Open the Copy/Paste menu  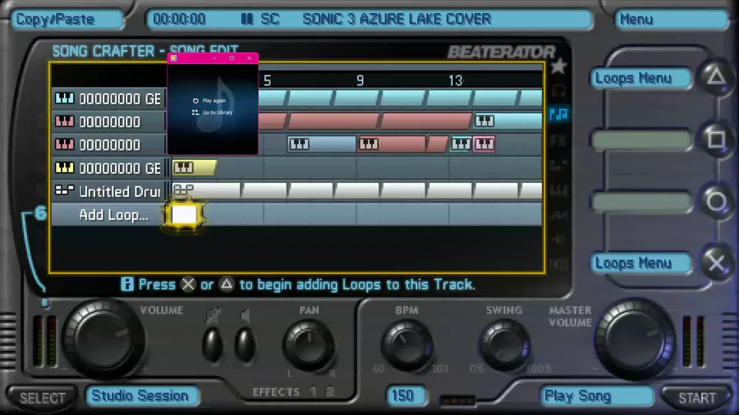tap(67, 20)
